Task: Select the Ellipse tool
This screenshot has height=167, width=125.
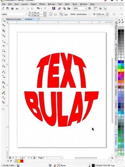Action: [x=4, y=56]
